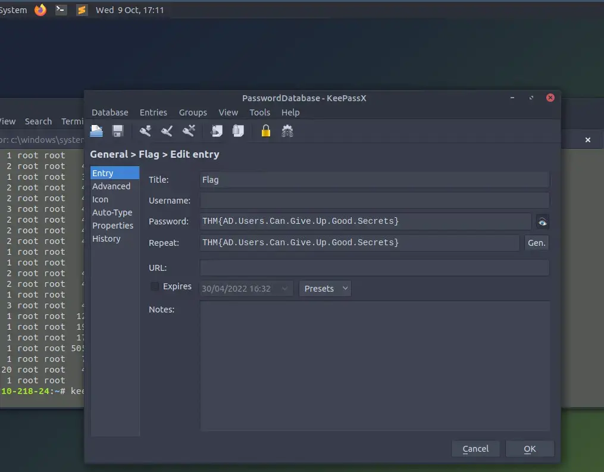Click into the Notes text area
The height and width of the screenshot is (472, 604).
pos(374,365)
